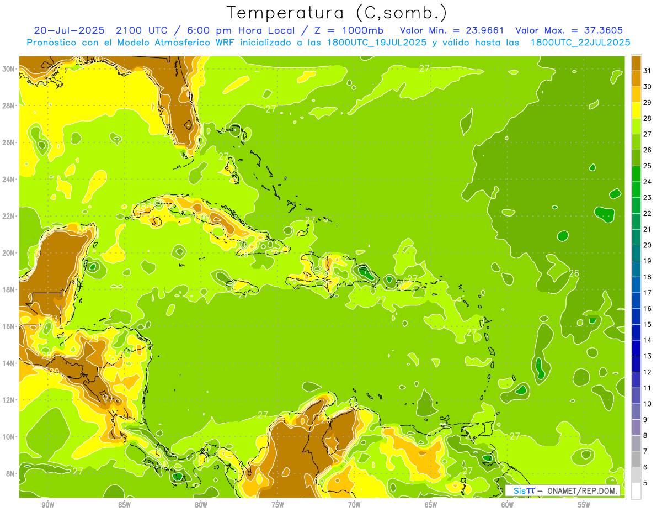Screen dimensions: 662x512
Task: Click the colorbar value label 5
Action: click(x=645, y=483)
